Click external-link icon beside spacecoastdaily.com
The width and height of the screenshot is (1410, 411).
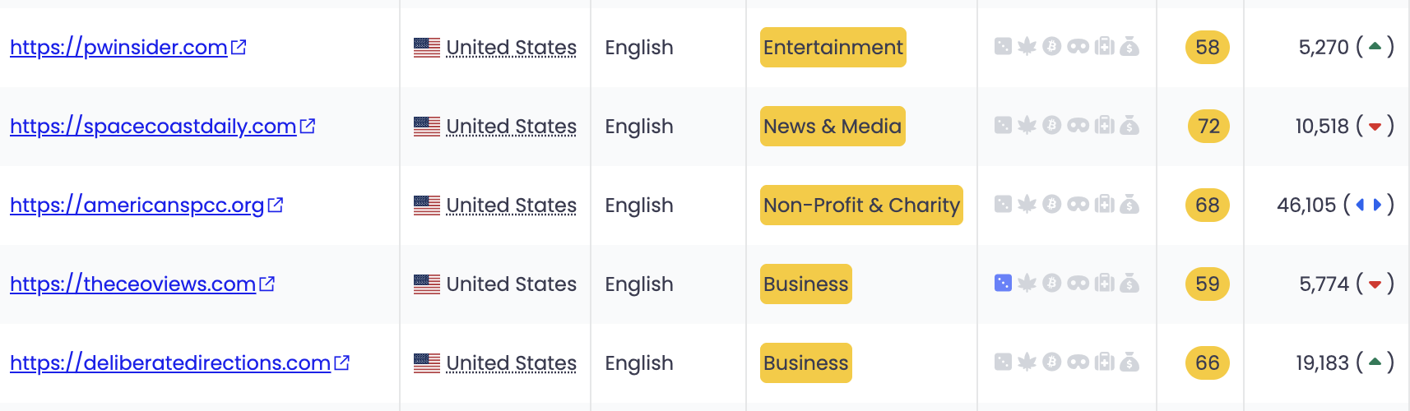(x=308, y=126)
